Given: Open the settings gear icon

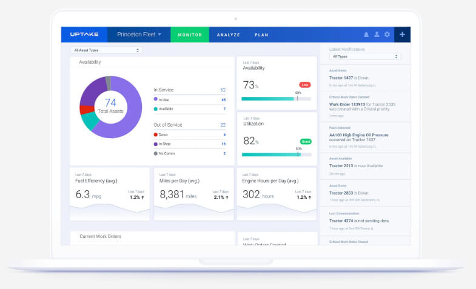Looking at the screenshot, I should [x=387, y=35].
